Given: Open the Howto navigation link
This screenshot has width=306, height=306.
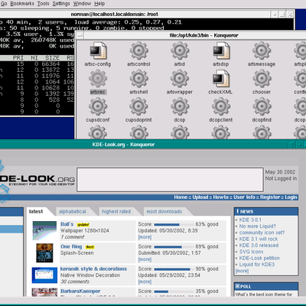Looking at the screenshot, I should [x=221, y=197].
